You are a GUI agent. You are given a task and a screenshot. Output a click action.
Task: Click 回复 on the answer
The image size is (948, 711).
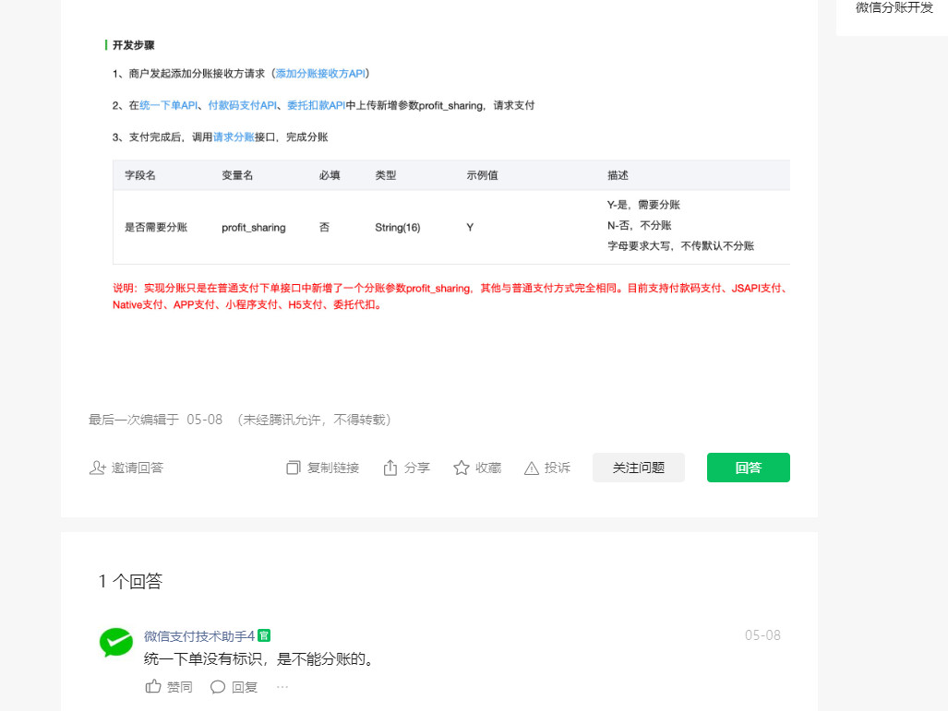245,687
